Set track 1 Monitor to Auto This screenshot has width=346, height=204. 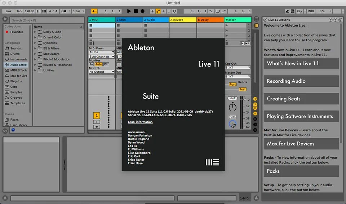click(x=99, y=64)
